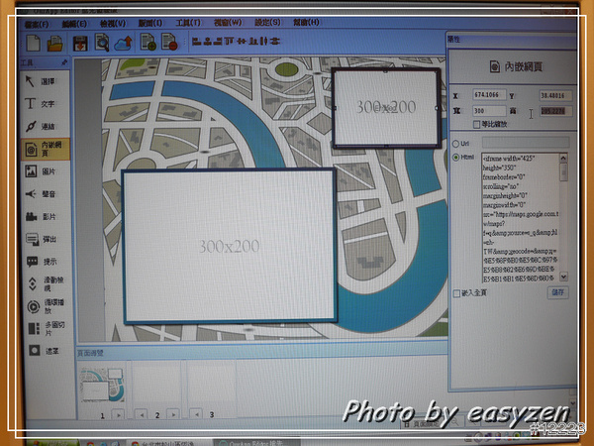Open the 檔案(F) menu
594x446 pixels.
(x=38, y=22)
